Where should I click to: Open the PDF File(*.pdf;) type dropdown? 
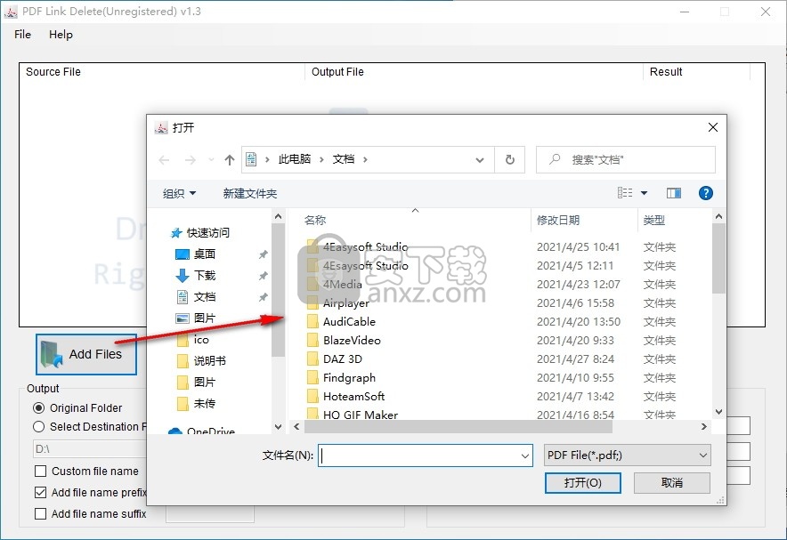[x=628, y=455]
